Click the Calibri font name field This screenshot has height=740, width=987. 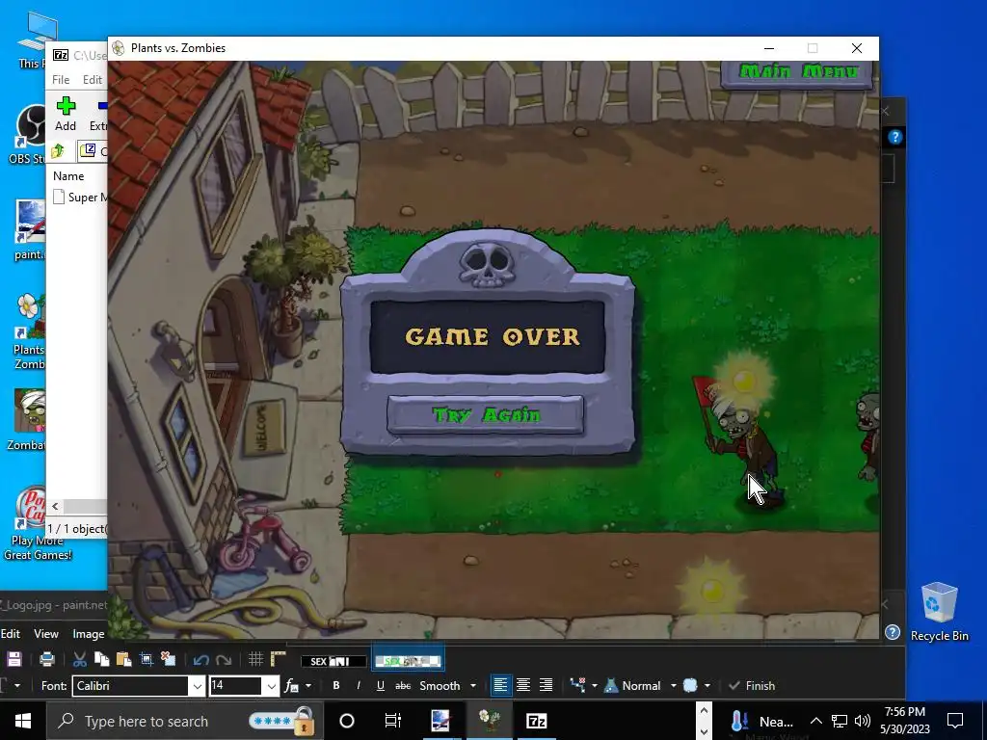[x=130, y=686]
